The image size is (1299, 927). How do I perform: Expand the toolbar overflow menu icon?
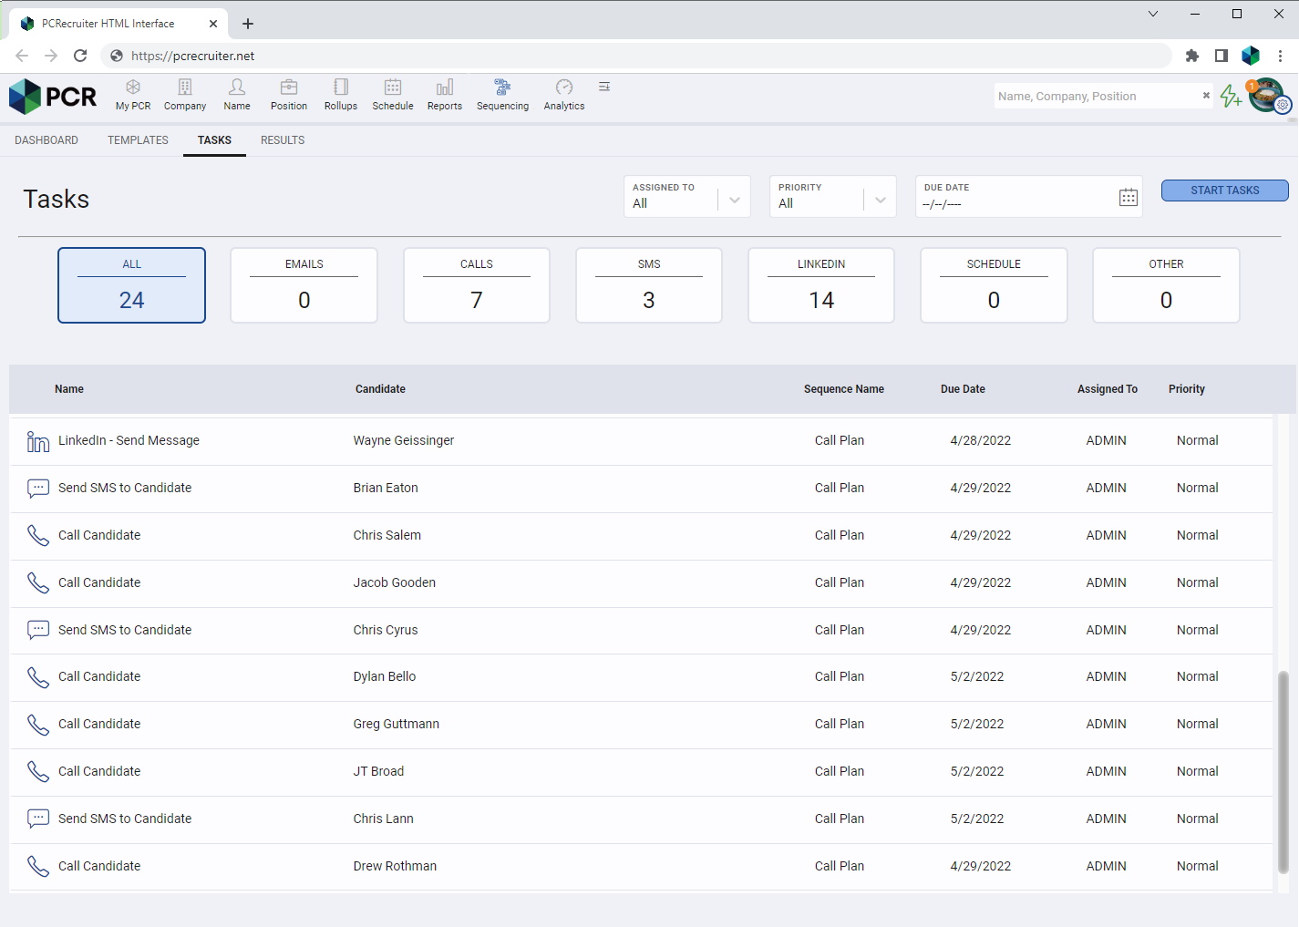[604, 87]
